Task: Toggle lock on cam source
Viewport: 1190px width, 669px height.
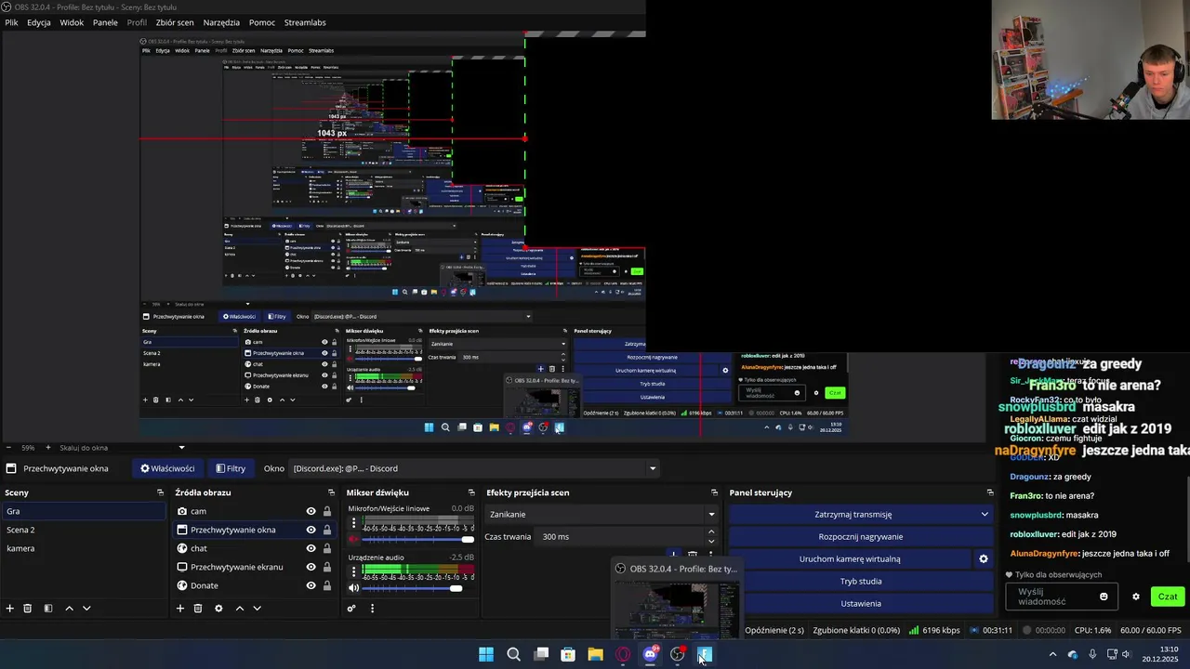Action: tap(327, 511)
